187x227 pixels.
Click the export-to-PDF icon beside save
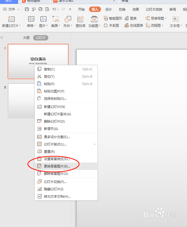(x=34, y=9)
